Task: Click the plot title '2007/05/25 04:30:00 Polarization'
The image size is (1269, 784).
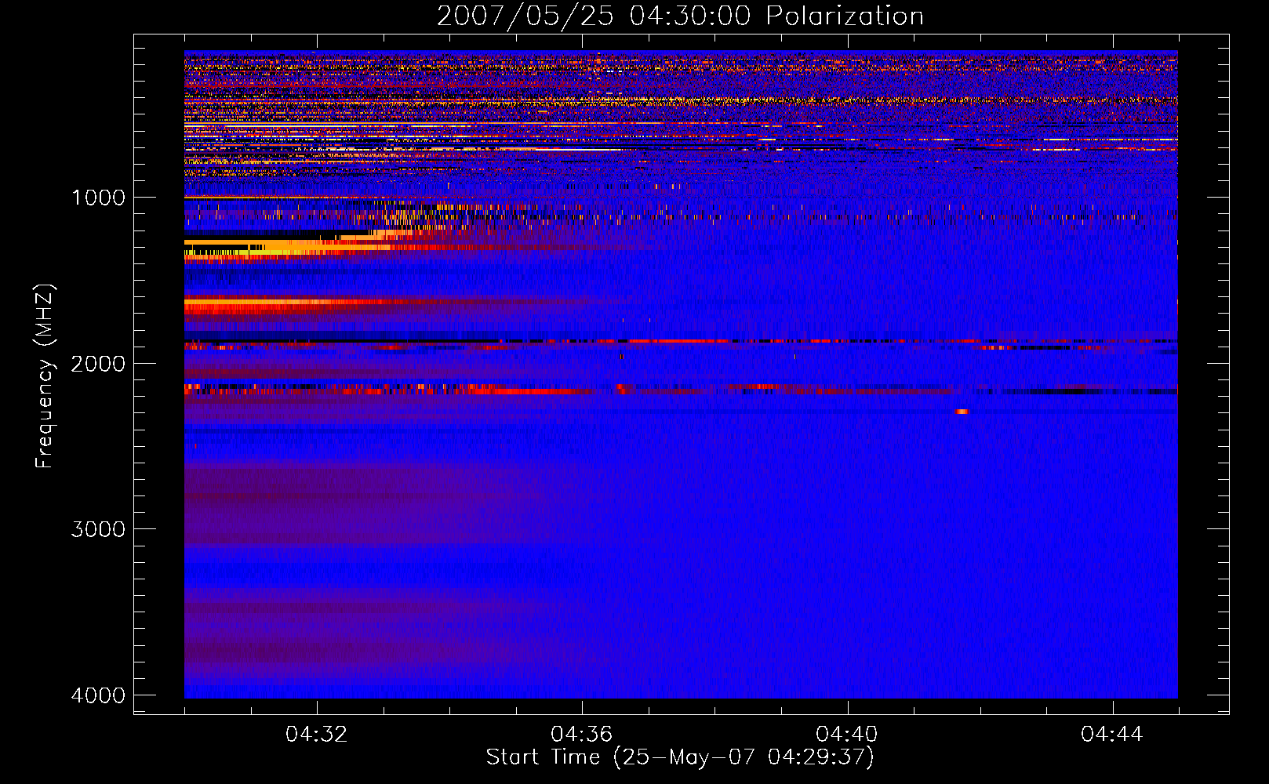Action: 680,16
